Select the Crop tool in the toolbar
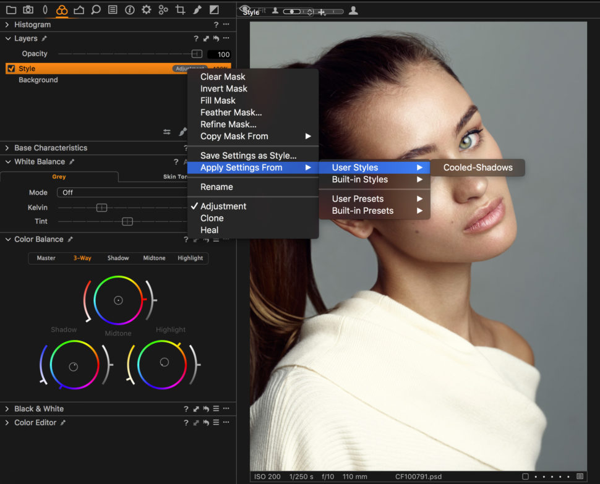 [x=180, y=10]
